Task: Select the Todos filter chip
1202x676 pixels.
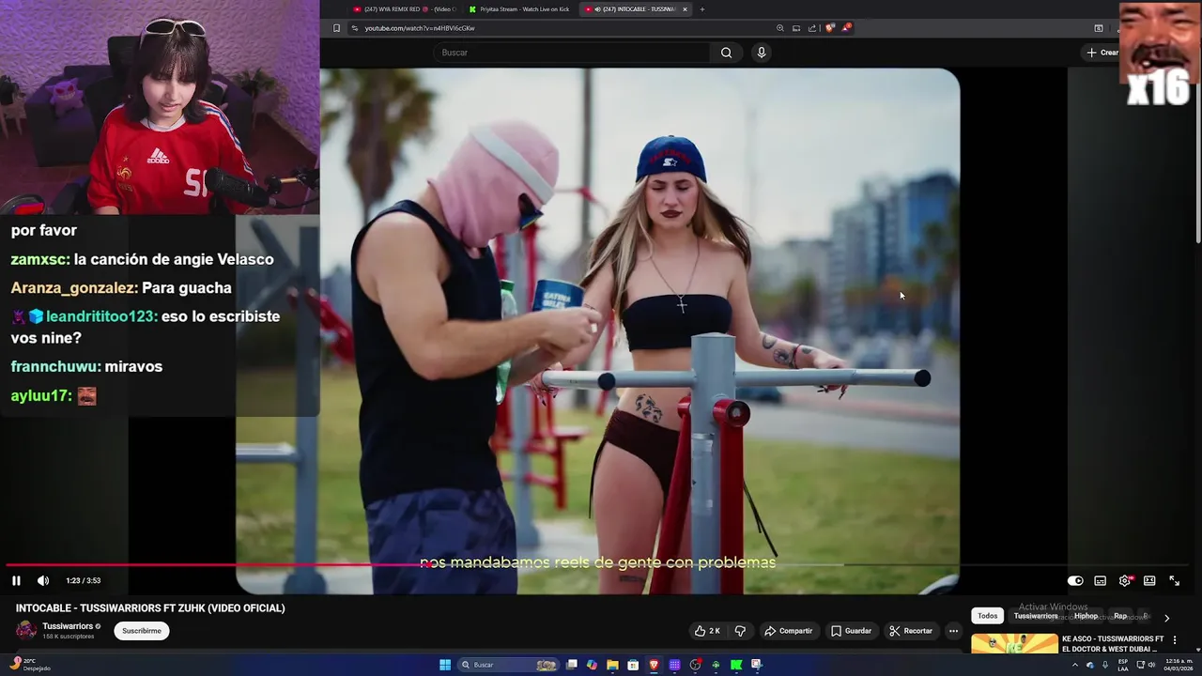Action: [988, 616]
